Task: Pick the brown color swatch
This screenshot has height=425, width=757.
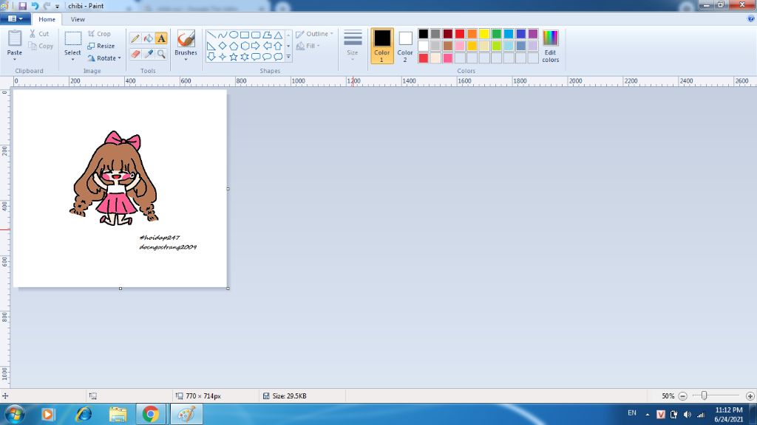Action: tap(447, 46)
